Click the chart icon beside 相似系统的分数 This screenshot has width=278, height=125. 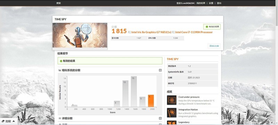pos(60,70)
